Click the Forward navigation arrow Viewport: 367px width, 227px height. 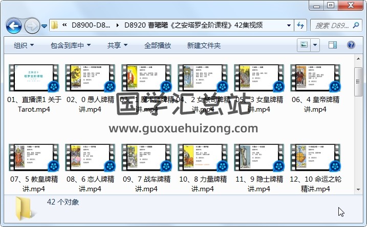32,26
